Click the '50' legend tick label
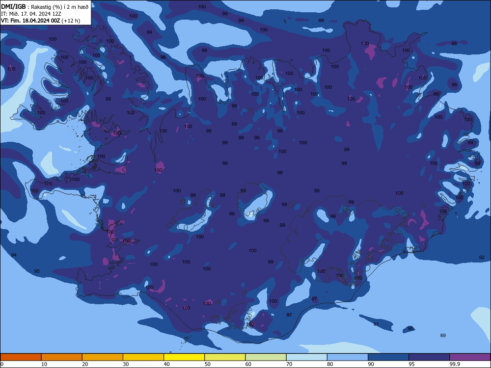The height and width of the screenshot is (368, 491). (x=207, y=364)
